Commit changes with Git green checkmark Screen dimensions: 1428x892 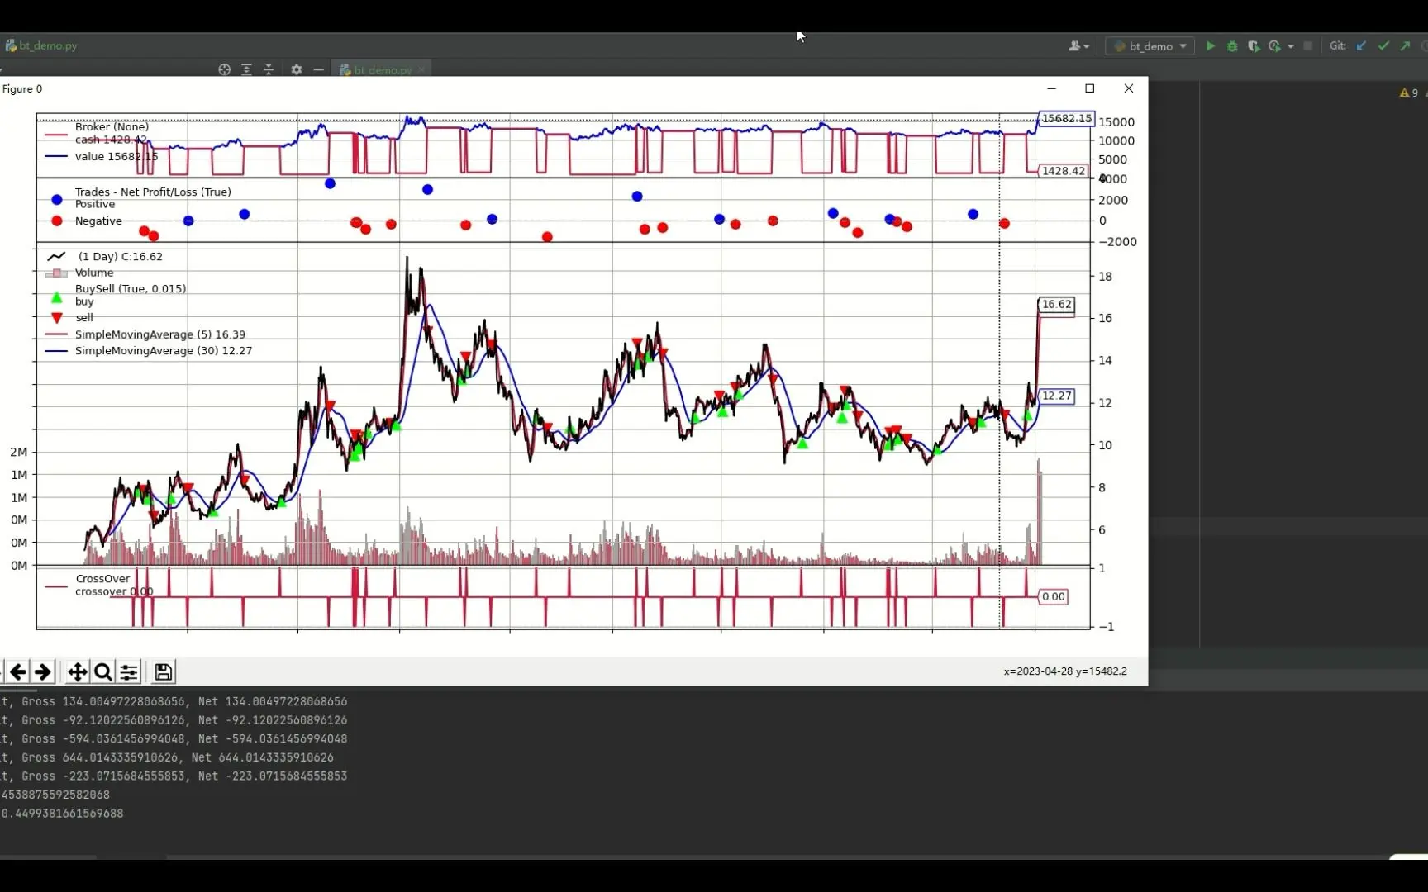point(1384,46)
